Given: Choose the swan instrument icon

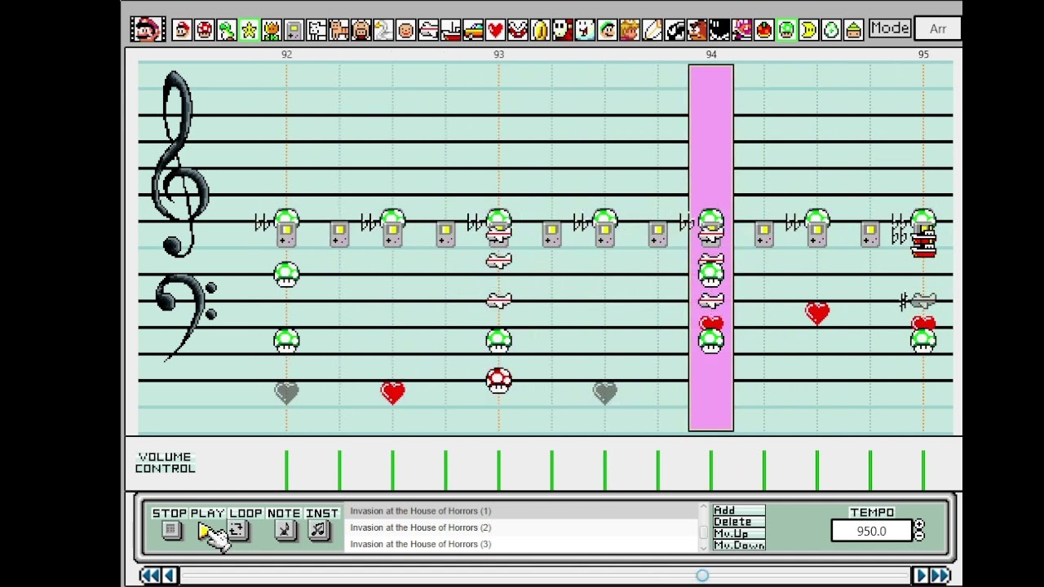Looking at the screenshot, I should pyautogui.click(x=383, y=30).
